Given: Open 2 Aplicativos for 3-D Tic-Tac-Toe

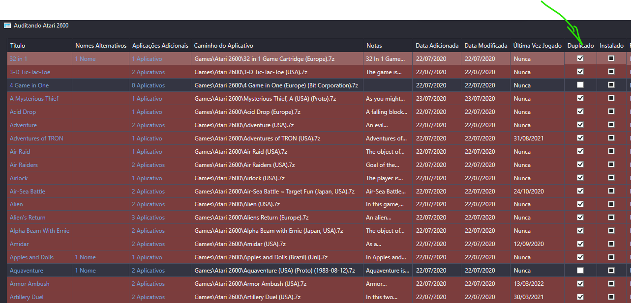Looking at the screenshot, I should click(x=149, y=72).
